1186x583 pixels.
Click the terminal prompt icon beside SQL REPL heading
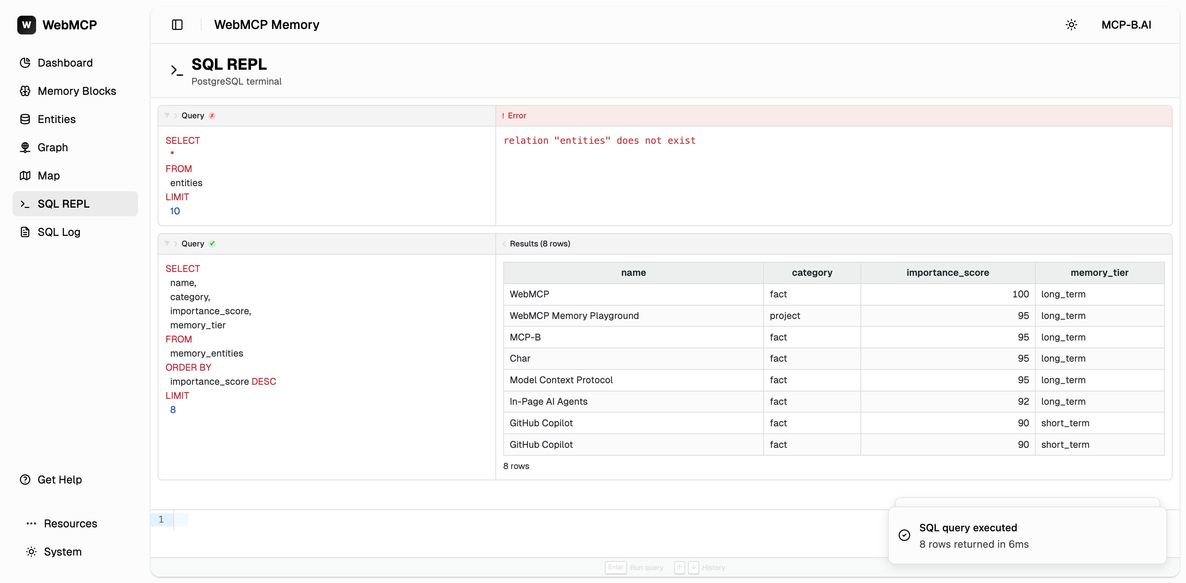point(177,71)
